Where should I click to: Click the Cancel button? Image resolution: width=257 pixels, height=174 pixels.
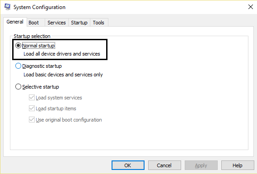[164, 165]
